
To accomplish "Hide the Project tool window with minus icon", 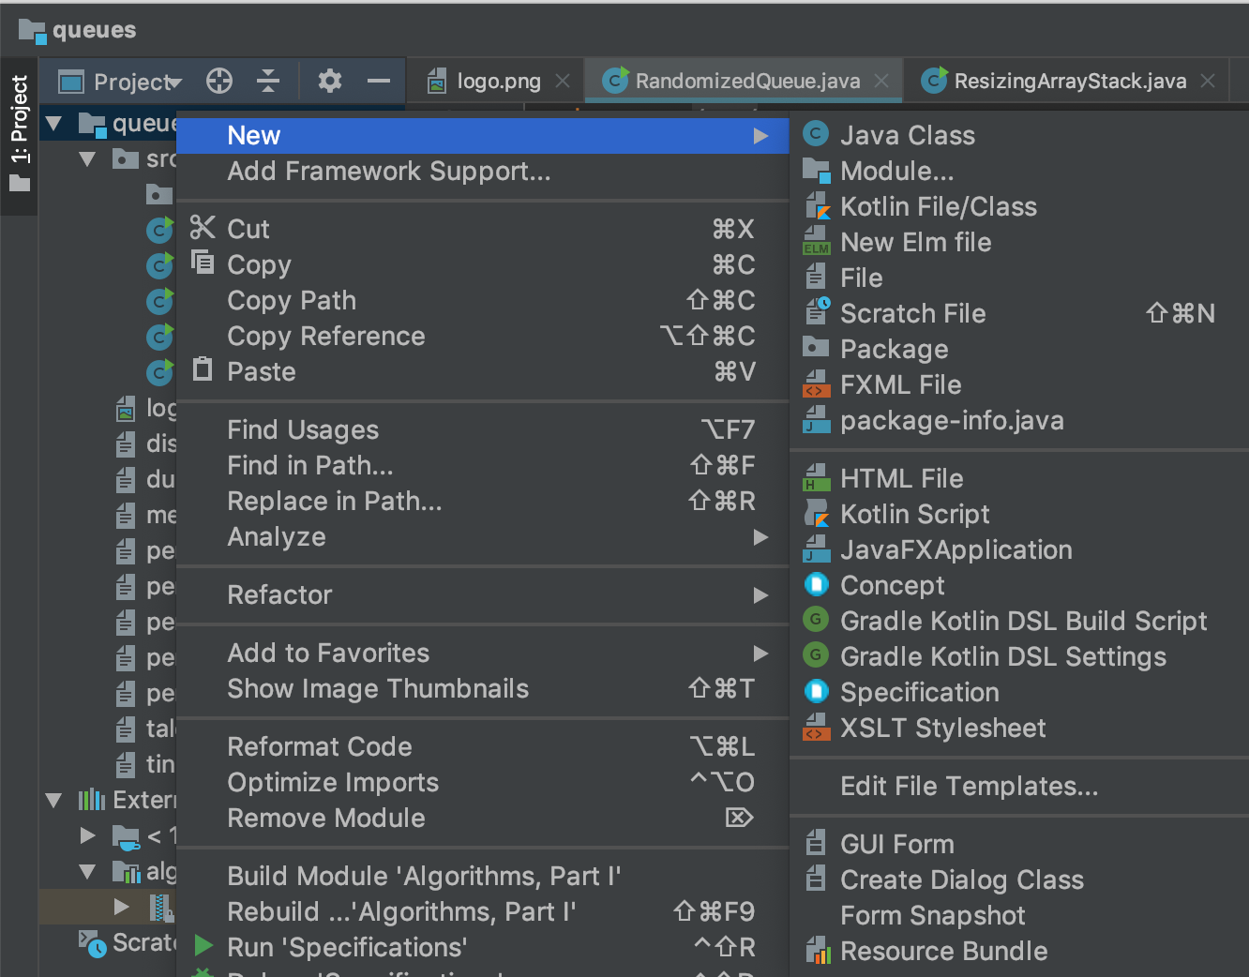I will point(379,82).
